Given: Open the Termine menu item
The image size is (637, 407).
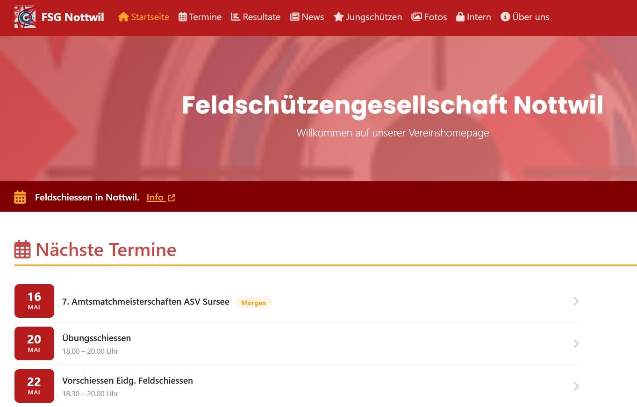Looking at the screenshot, I should [200, 17].
